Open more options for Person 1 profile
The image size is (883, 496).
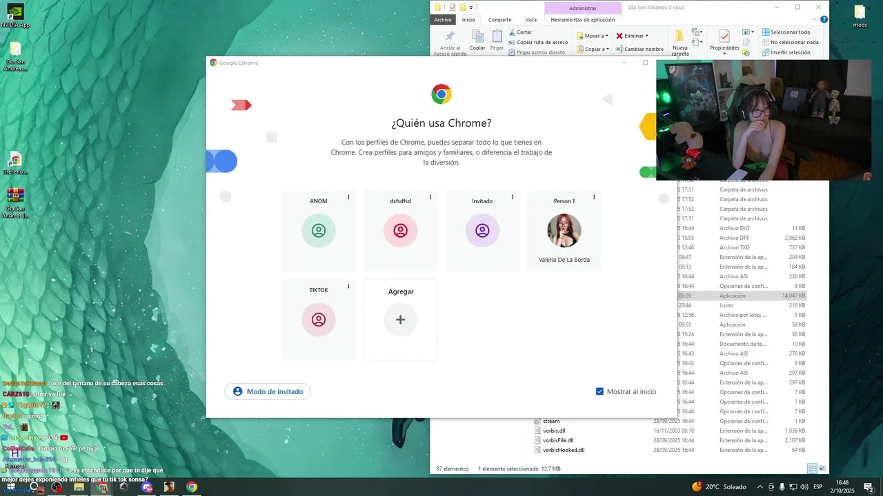tap(594, 198)
